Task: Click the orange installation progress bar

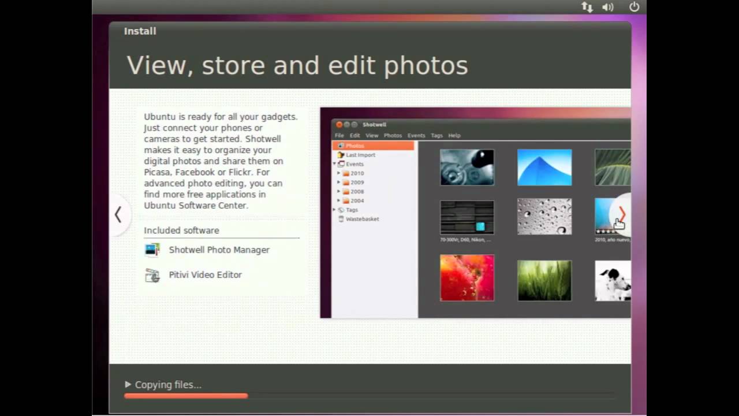Action: 186,396
